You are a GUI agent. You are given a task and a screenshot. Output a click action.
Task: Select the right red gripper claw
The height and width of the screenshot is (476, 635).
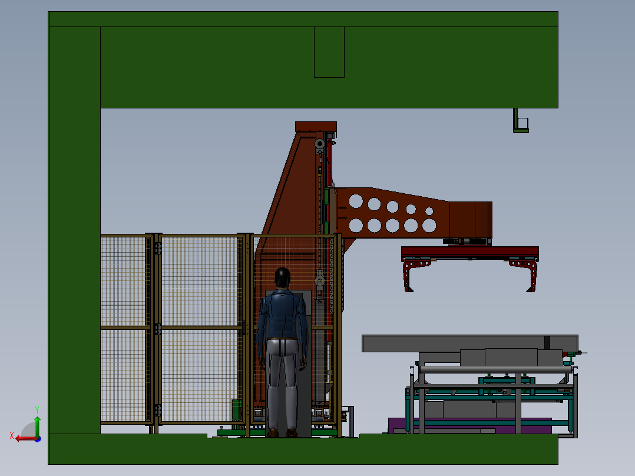[524, 276]
